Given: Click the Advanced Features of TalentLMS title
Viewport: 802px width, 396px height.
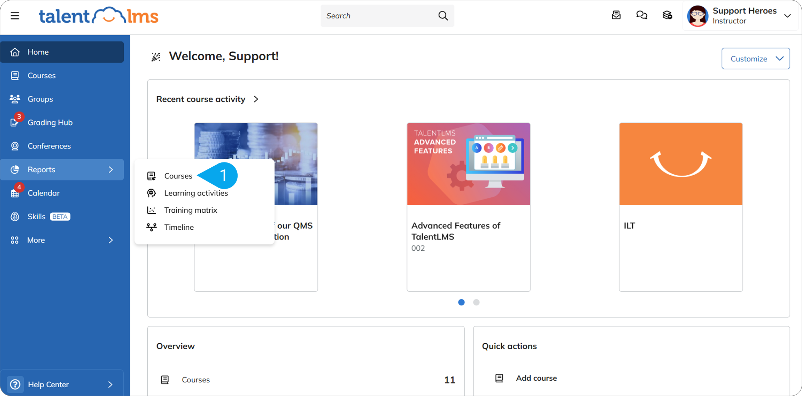Looking at the screenshot, I should tap(456, 231).
